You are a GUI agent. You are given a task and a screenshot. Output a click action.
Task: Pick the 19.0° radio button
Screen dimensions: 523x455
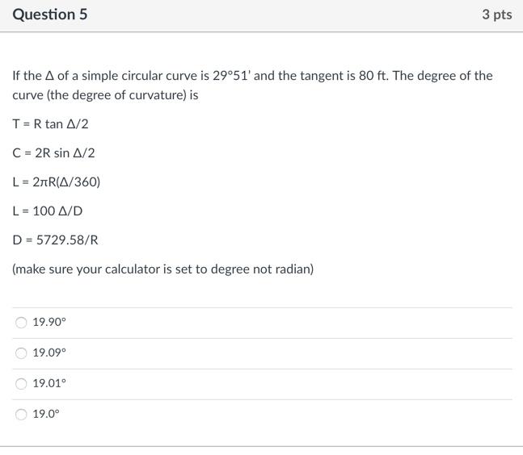(21, 414)
